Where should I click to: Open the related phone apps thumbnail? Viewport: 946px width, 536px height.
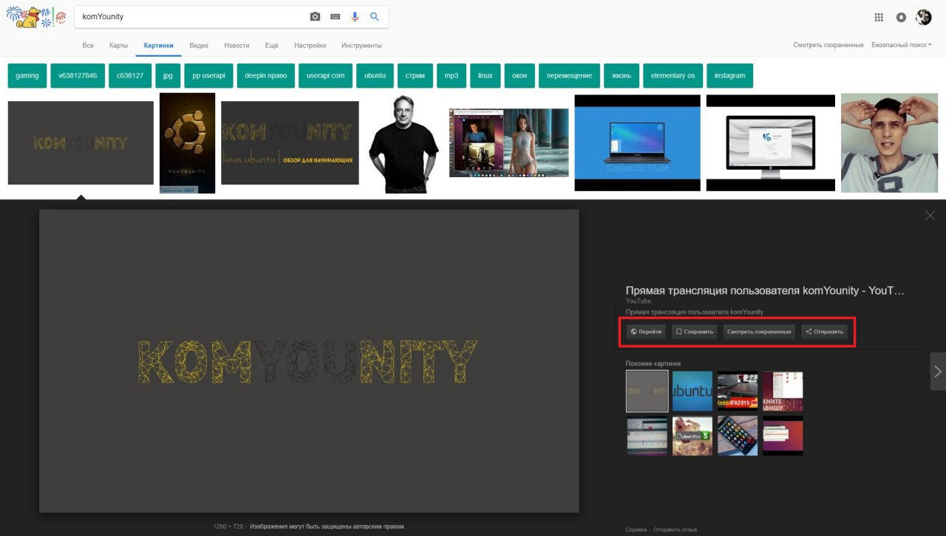(738, 436)
